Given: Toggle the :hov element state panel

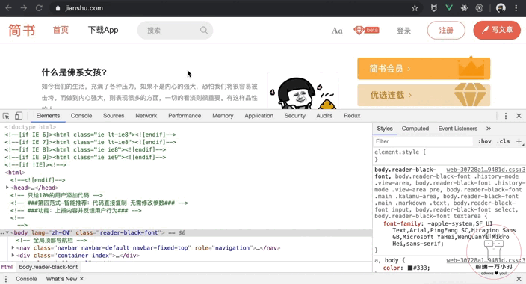Looking at the screenshot, I should tap(484, 141).
